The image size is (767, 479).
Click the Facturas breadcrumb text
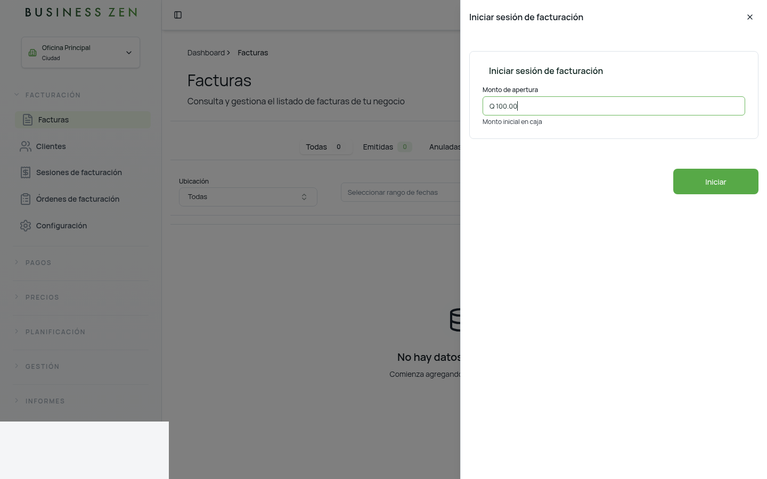pyautogui.click(x=253, y=53)
